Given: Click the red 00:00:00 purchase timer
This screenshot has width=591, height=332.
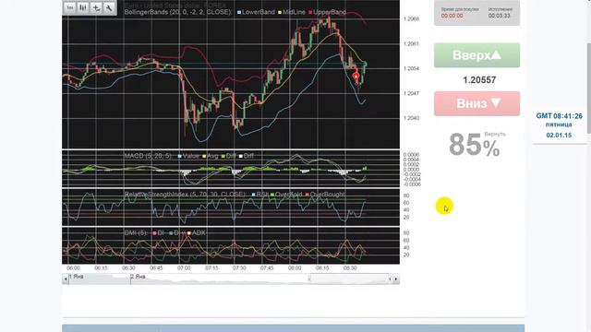Looking at the screenshot, I should (x=452, y=16).
